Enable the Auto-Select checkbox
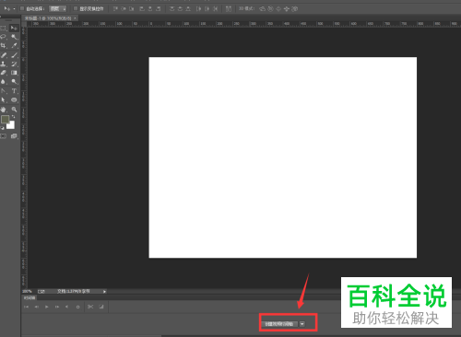This screenshot has width=461, height=337. coord(22,8)
